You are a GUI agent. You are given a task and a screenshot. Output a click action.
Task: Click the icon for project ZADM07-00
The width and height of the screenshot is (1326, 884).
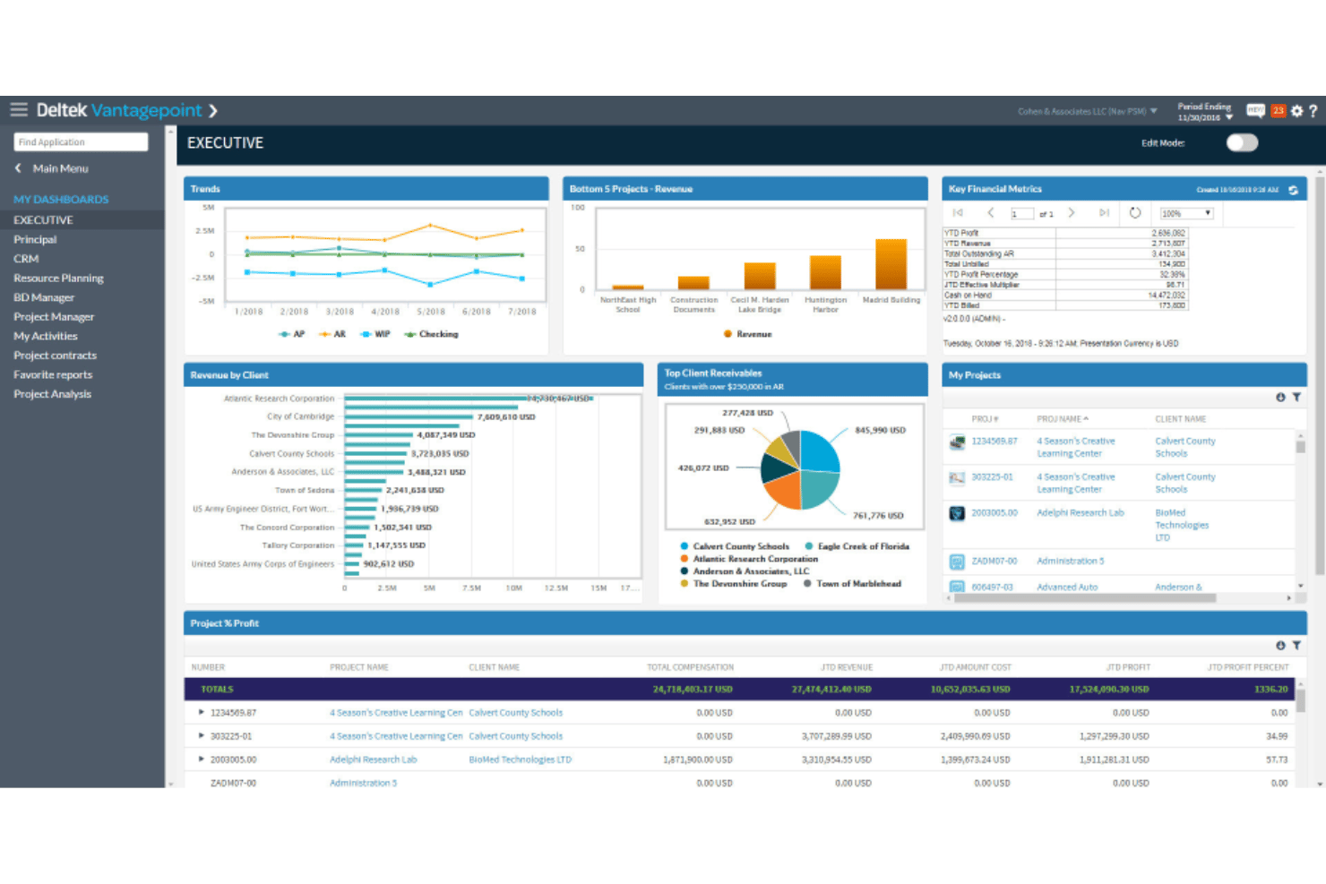pyautogui.click(x=957, y=562)
